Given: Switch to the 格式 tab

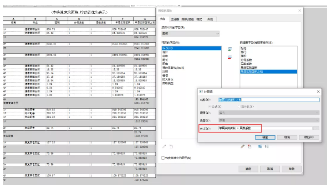Looking at the screenshot, I should 199,19.
